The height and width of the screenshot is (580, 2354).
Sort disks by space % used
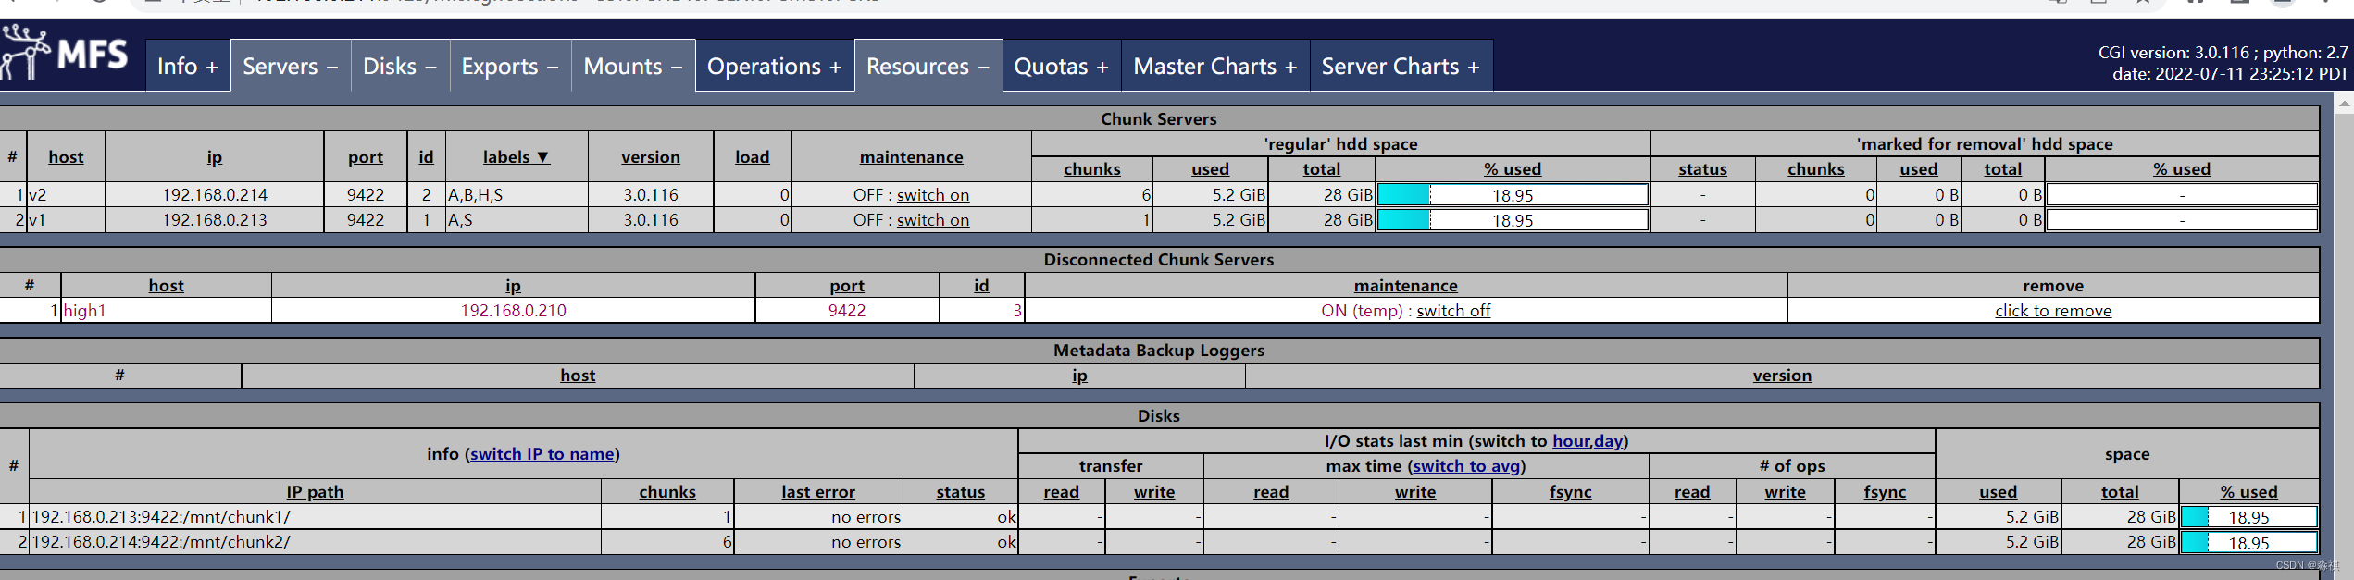point(2249,492)
